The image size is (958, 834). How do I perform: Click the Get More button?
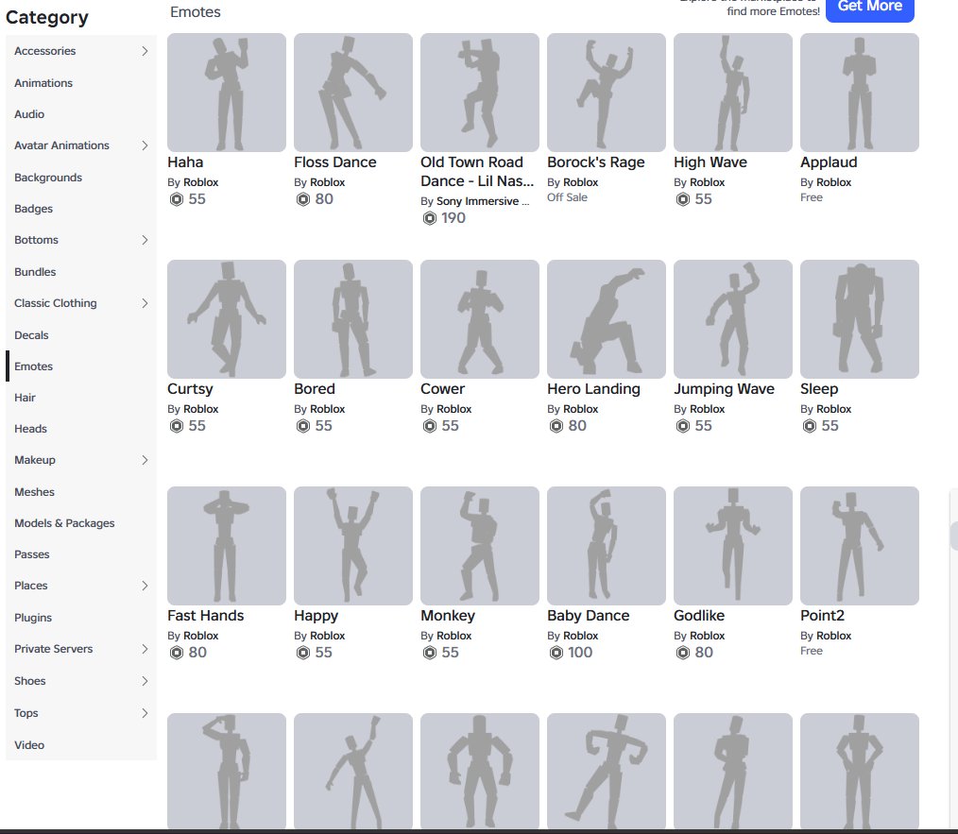[x=869, y=9]
